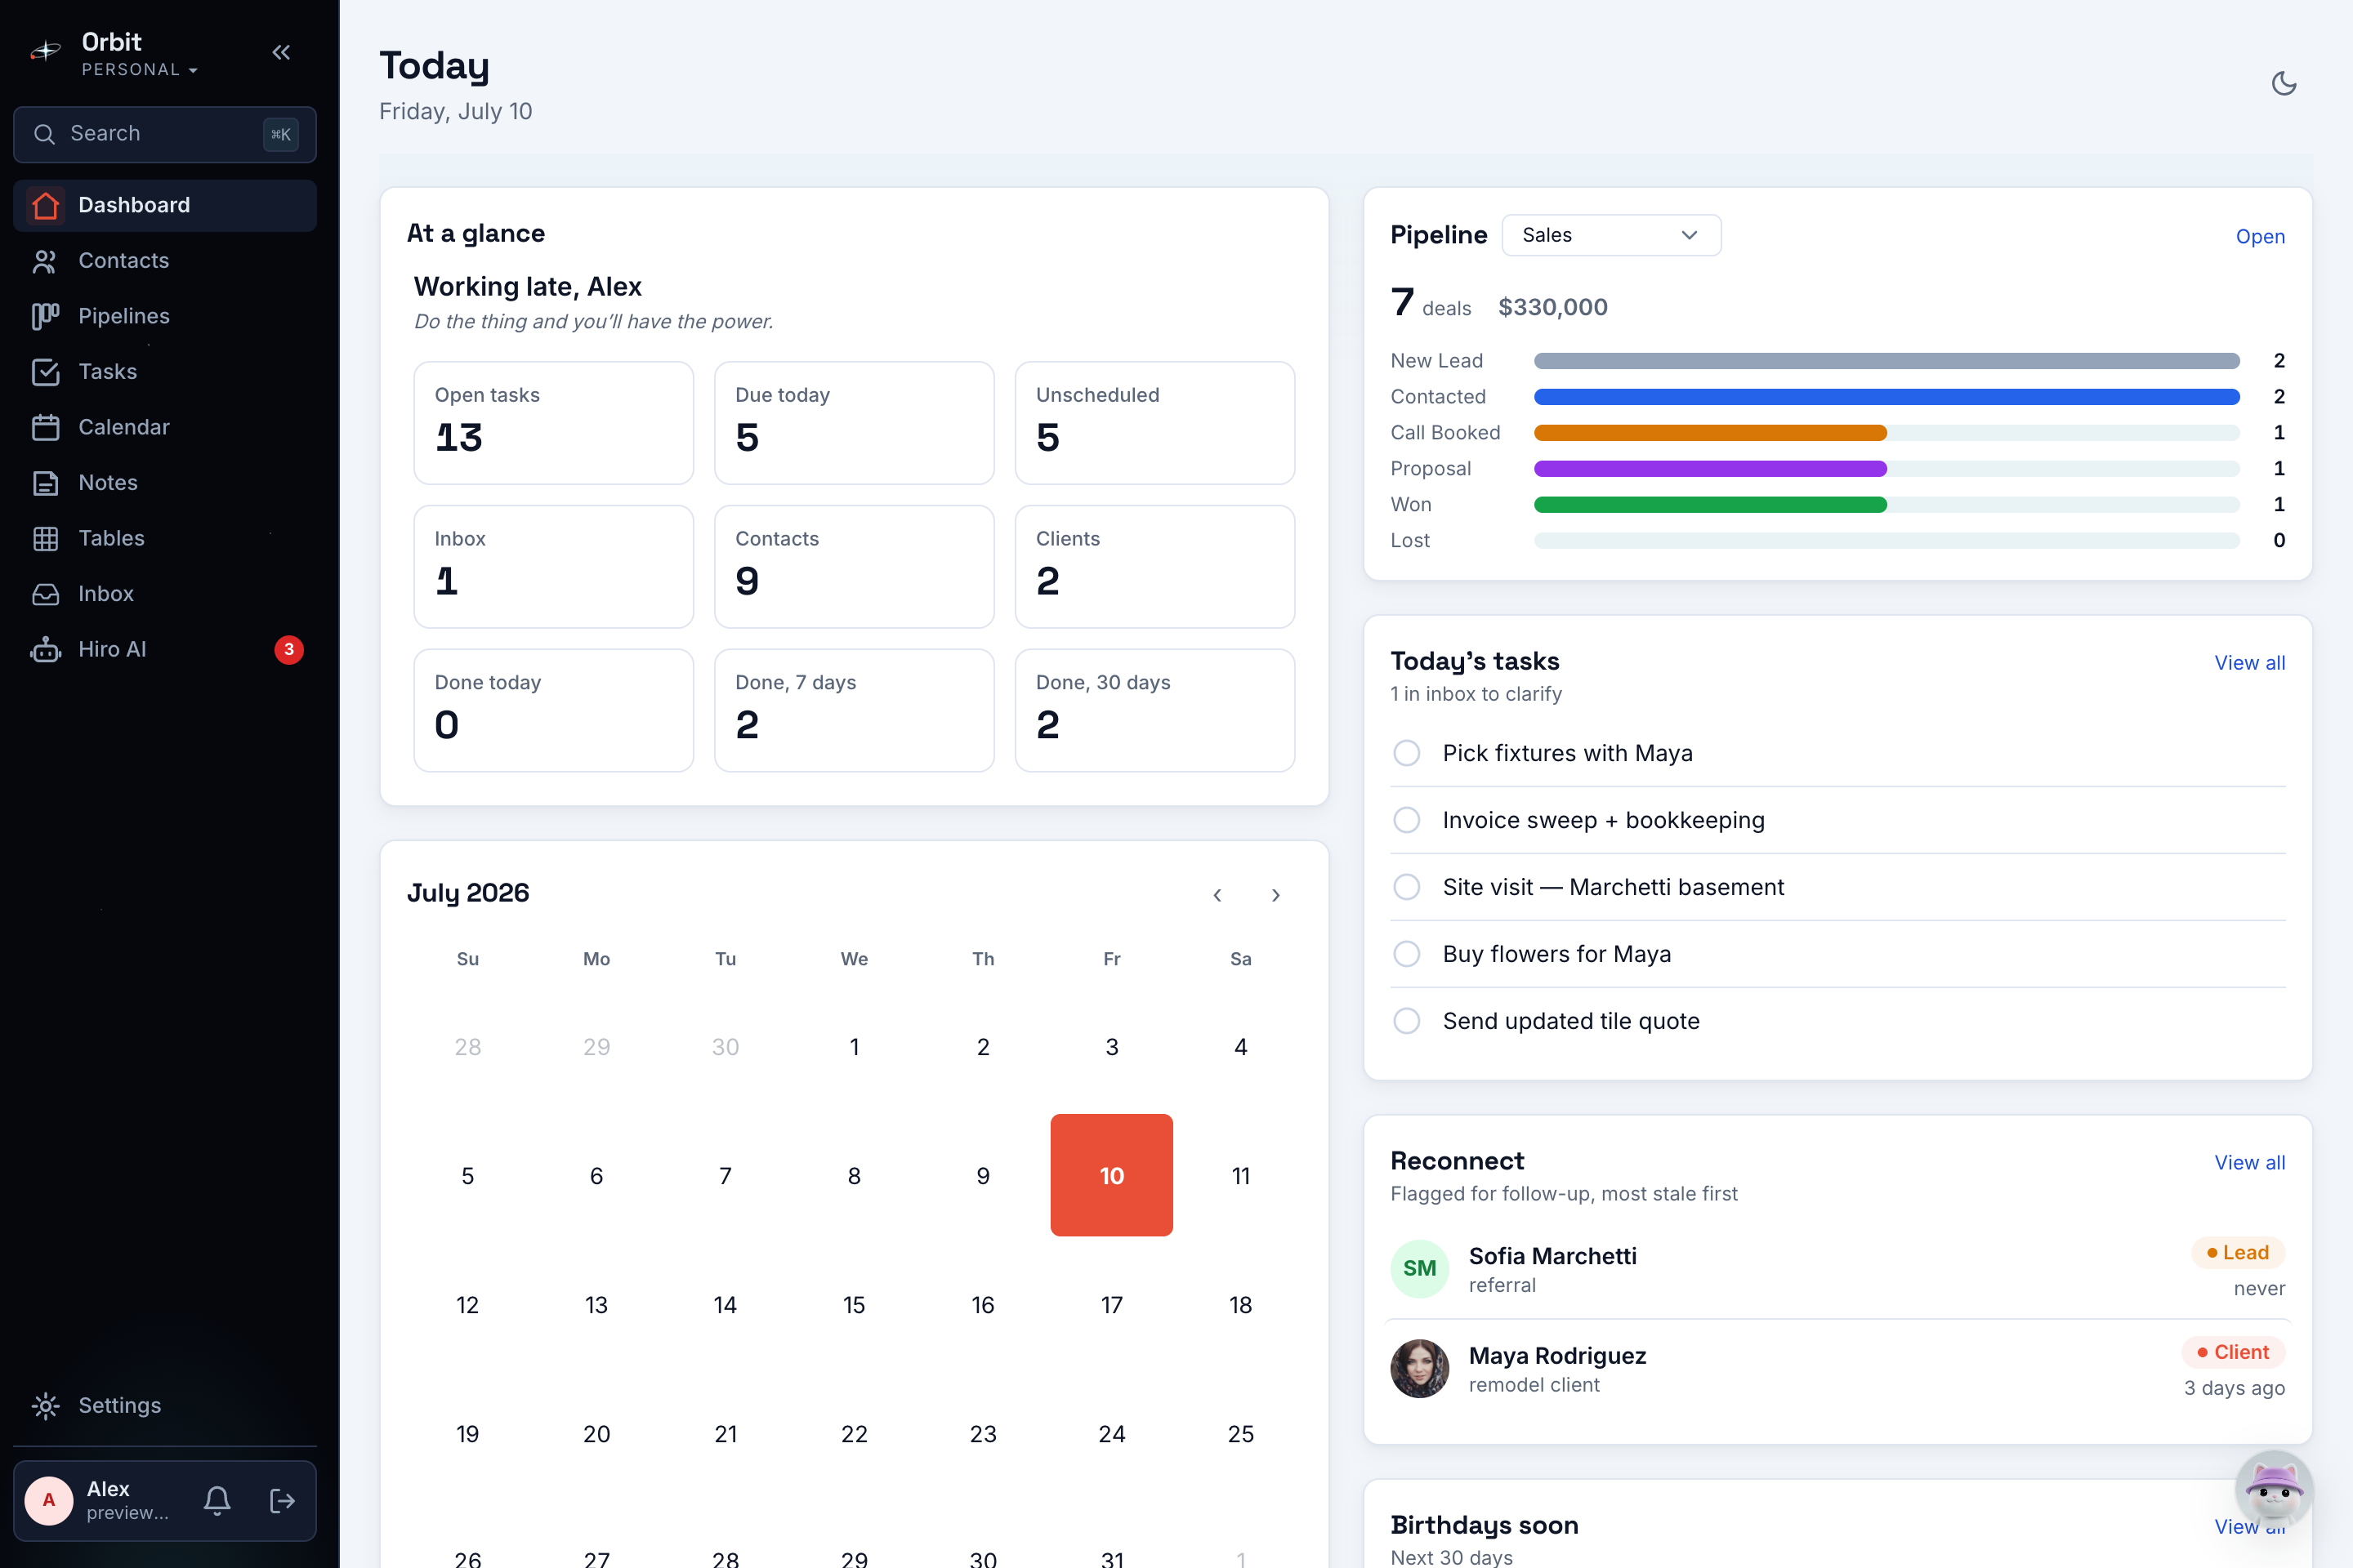The width and height of the screenshot is (2353, 1568).
Task: Click the Contacts stat card
Action: pyautogui.click(x=855, y=567)
